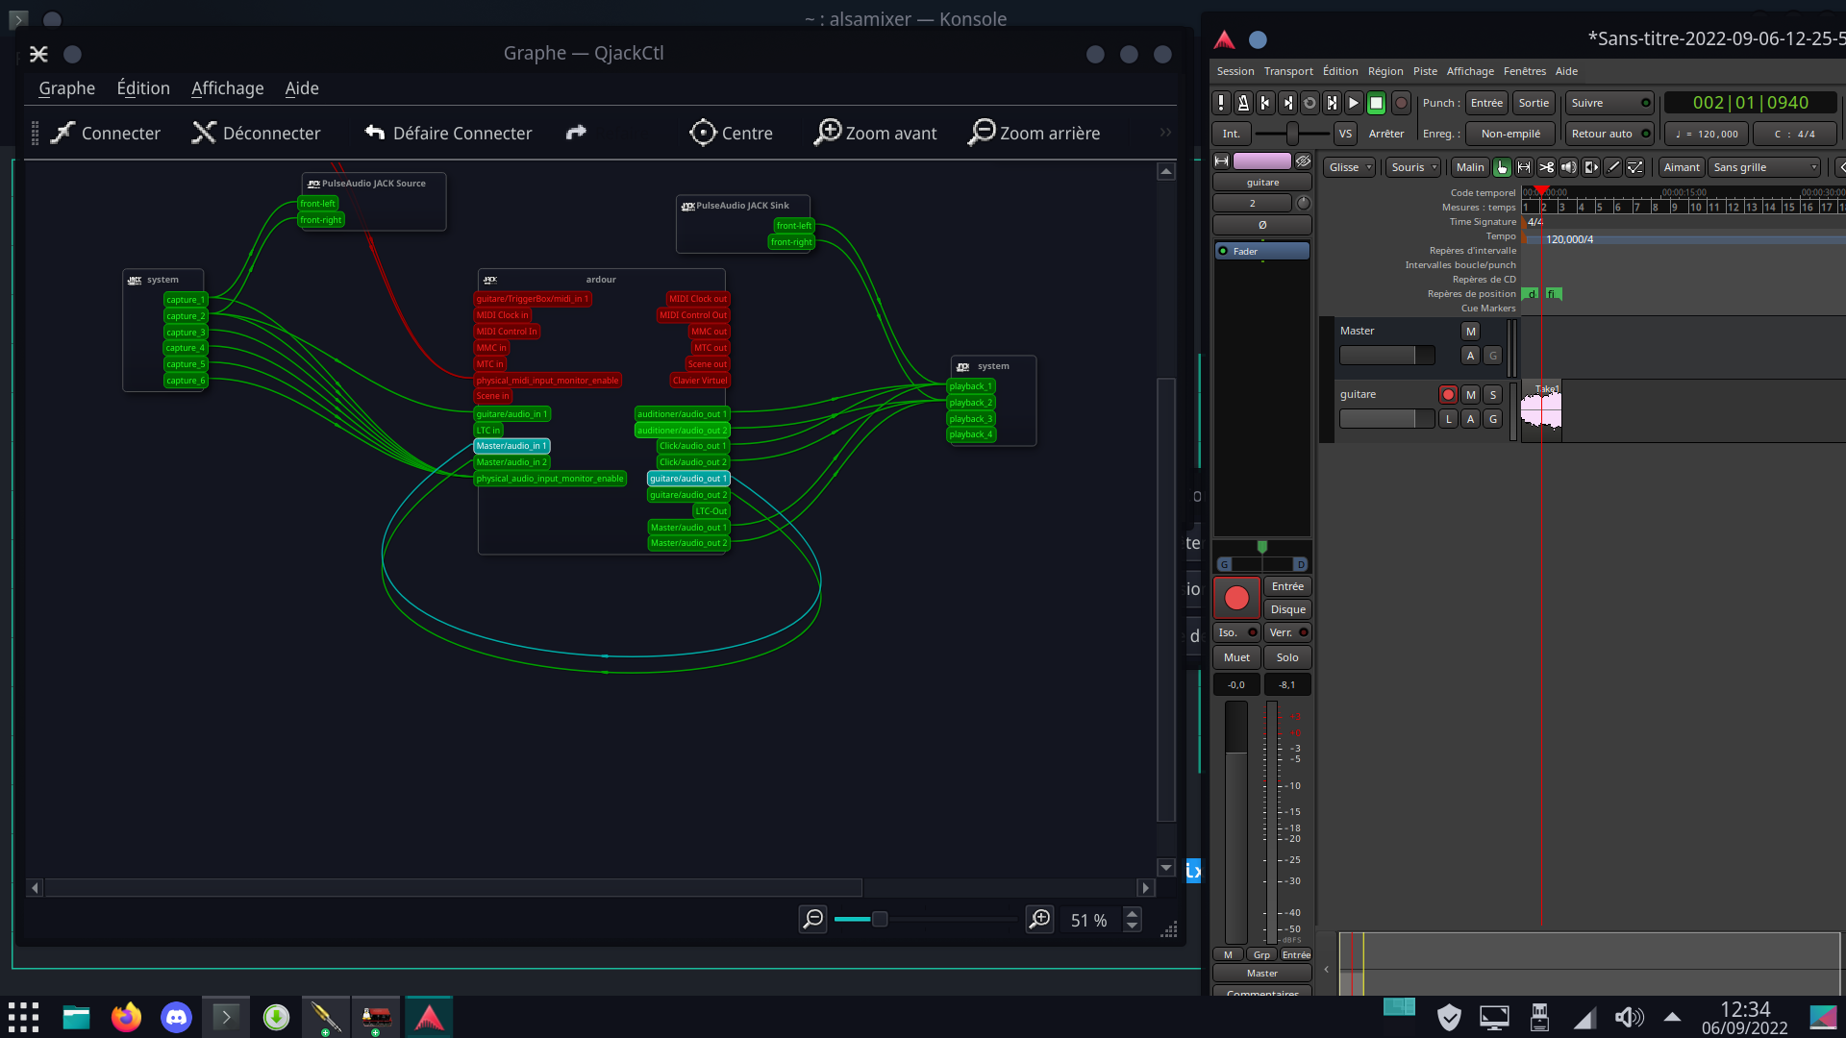Toggle Retour auto option

coord(1609,134)
